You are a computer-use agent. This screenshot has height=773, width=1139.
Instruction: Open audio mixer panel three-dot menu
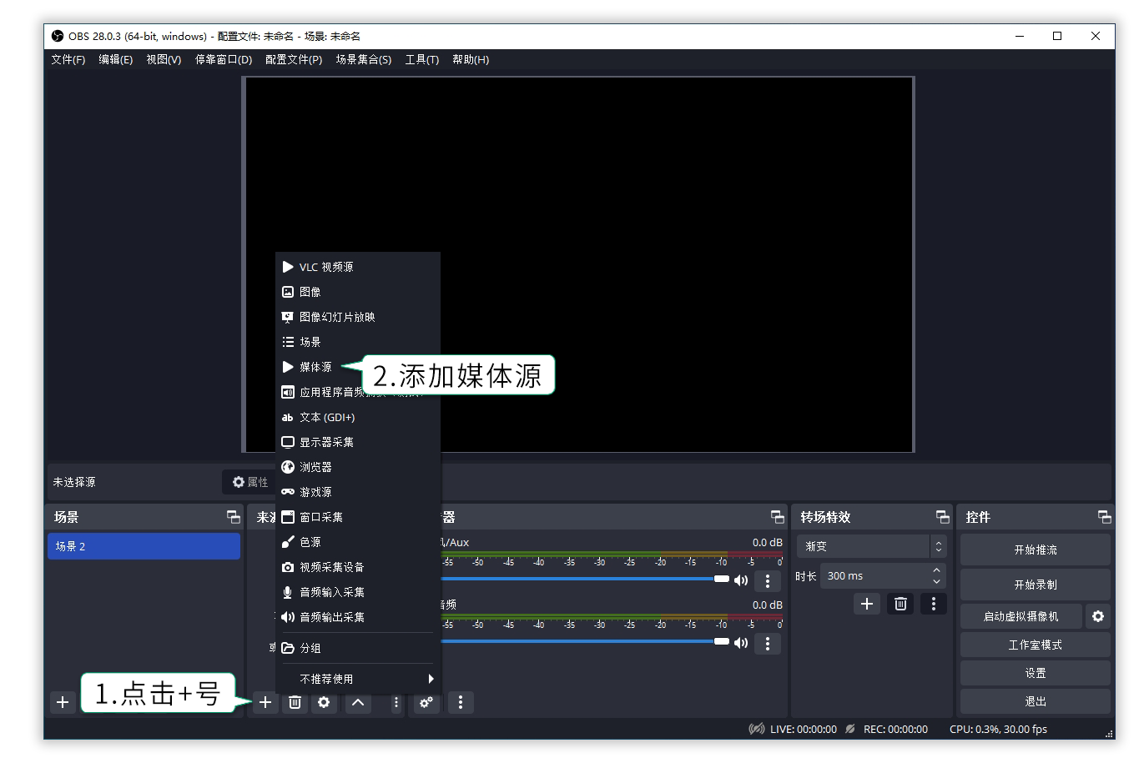click(x=461, y=702)
